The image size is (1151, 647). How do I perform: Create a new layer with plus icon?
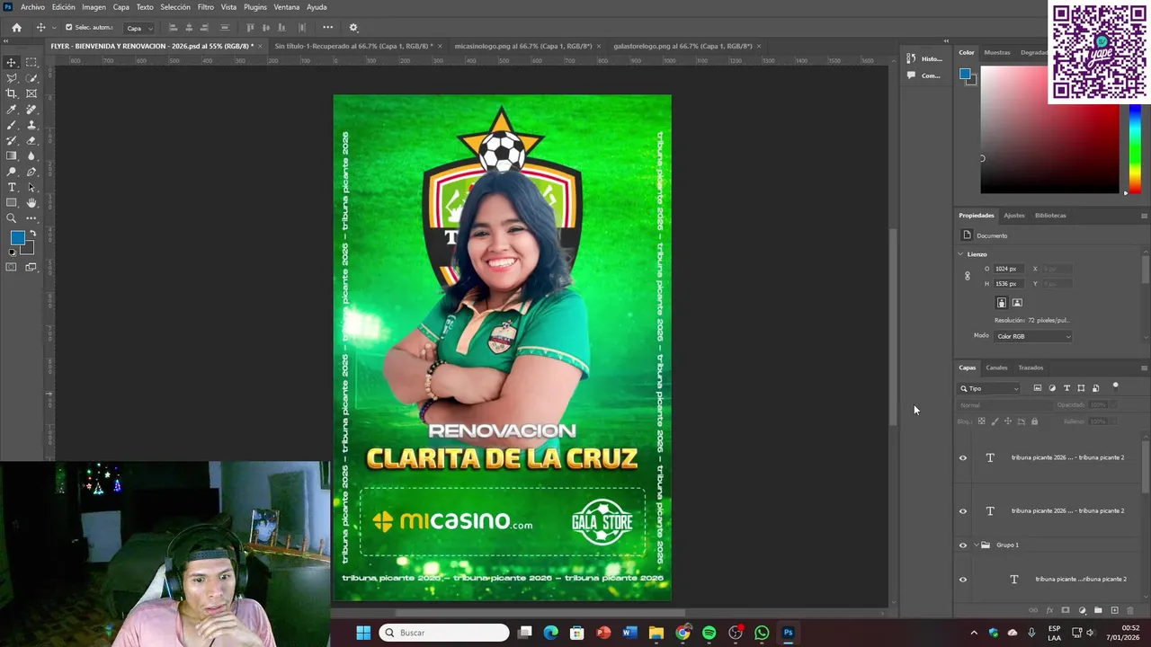(1114, 610)
